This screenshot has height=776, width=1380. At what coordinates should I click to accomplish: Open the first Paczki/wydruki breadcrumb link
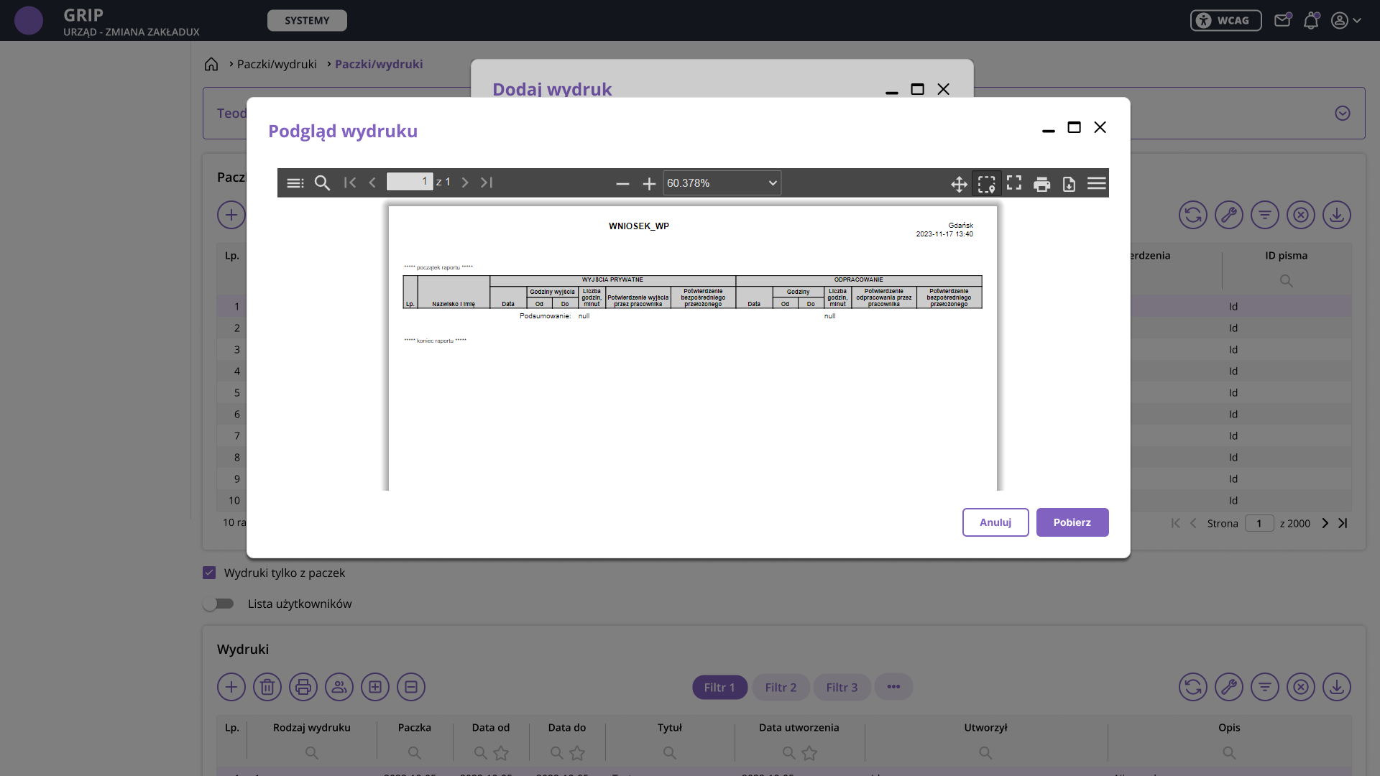click(x=277, y=64)
